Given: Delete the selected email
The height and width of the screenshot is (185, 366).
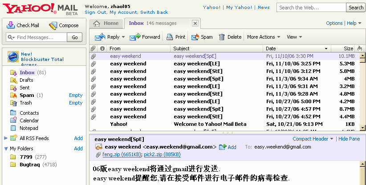Looking at the screenshot, I should tap(222, 37).
